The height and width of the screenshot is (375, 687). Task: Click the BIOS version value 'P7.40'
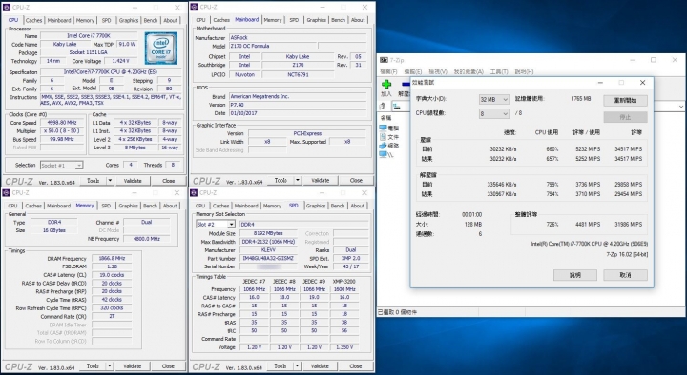click(x=298, y=105)
